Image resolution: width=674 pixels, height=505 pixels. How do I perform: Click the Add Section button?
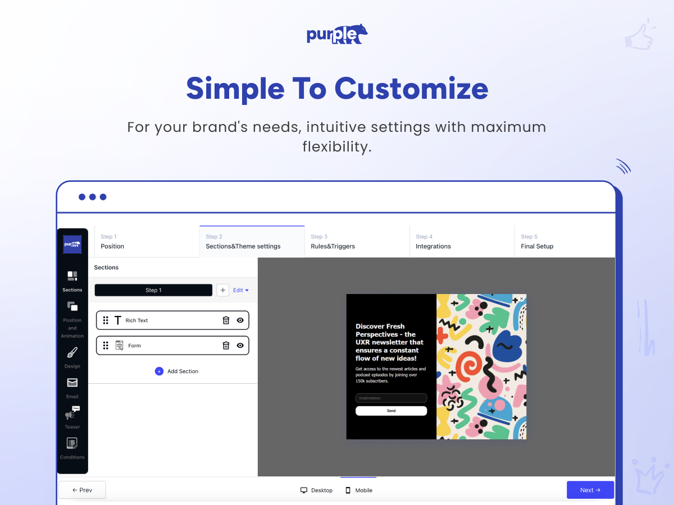click(177, 371)
